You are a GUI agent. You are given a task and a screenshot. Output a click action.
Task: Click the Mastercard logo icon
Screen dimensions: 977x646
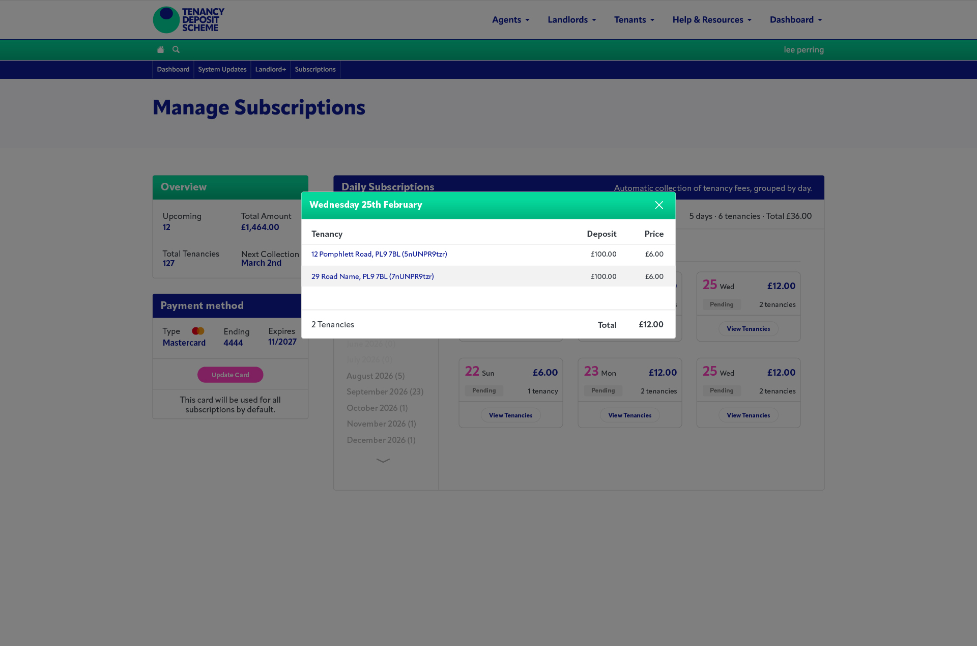(x=198, y=331)
